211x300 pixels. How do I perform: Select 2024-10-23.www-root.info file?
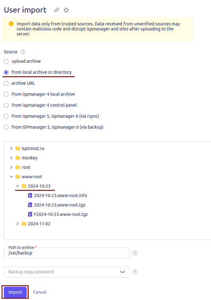click(60, 196)
